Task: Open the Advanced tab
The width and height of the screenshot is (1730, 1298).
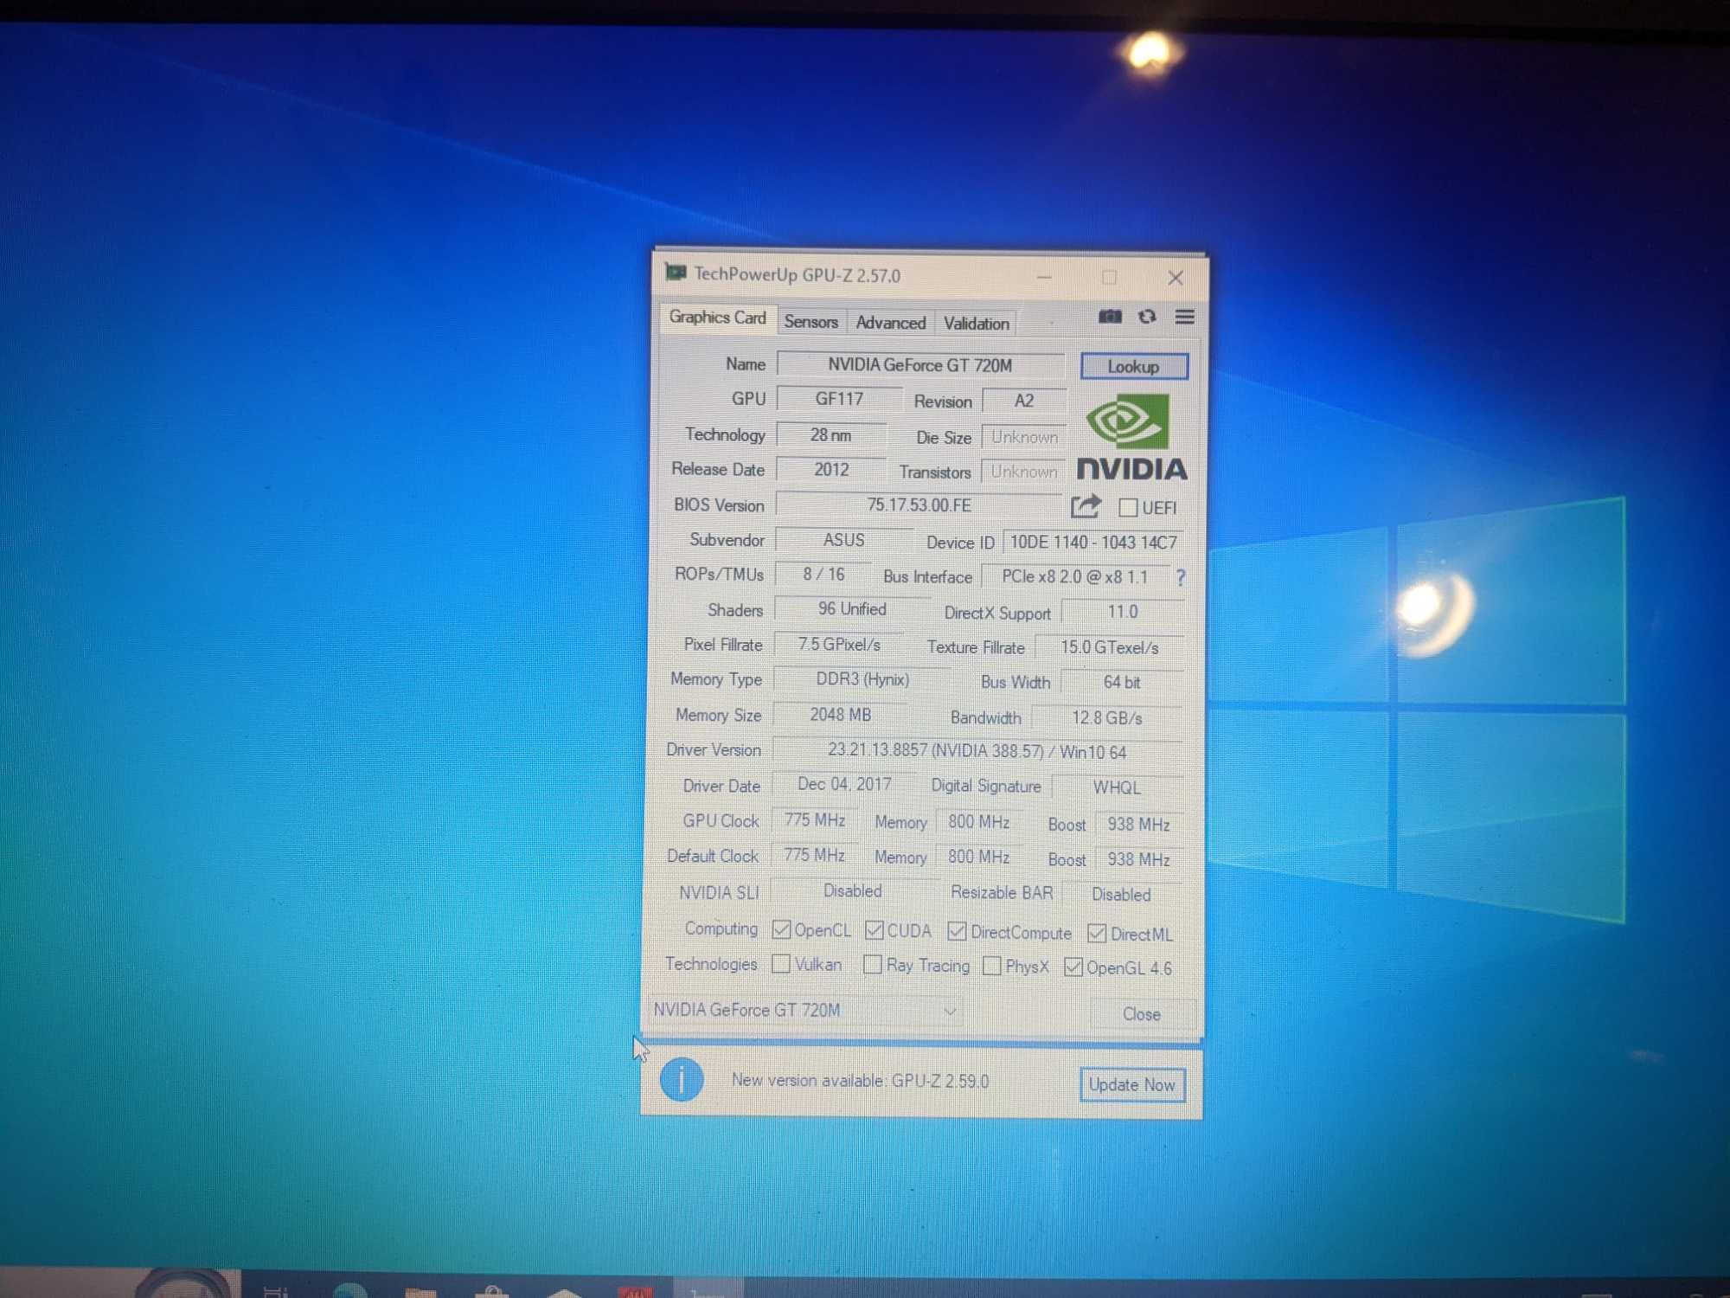Action: (x=890, y=323)
